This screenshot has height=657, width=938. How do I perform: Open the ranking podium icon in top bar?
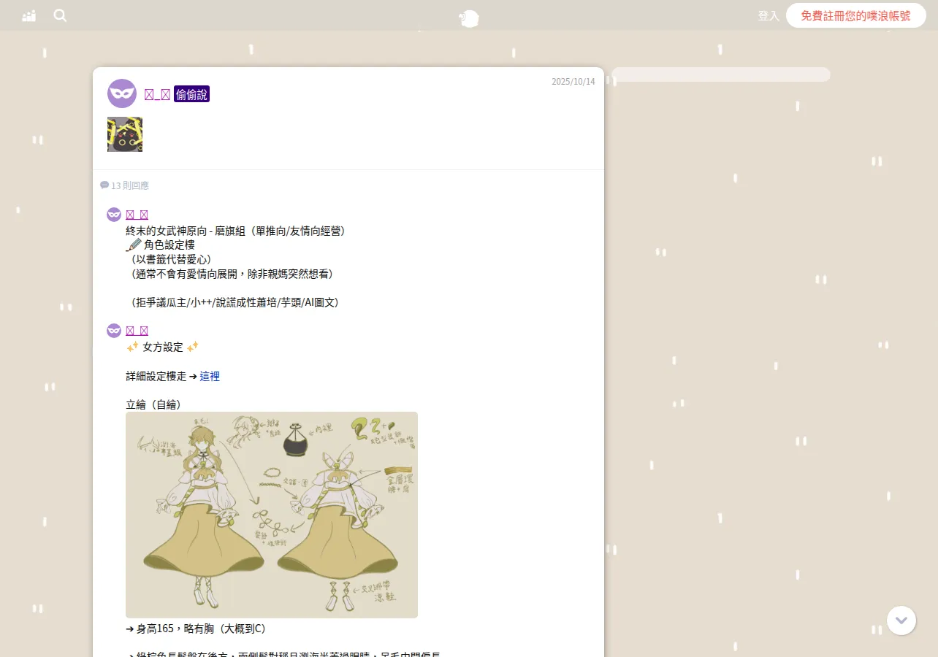[x=29, y=15]
